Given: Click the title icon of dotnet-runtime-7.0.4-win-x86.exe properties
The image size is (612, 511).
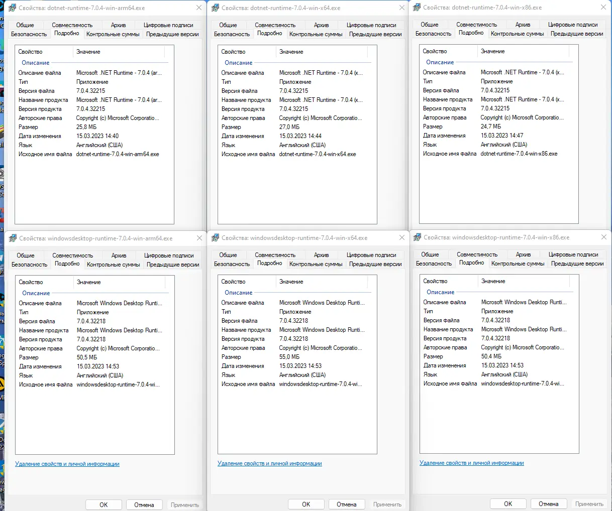Looking at the screenshot, I should (x=417, y=8).
